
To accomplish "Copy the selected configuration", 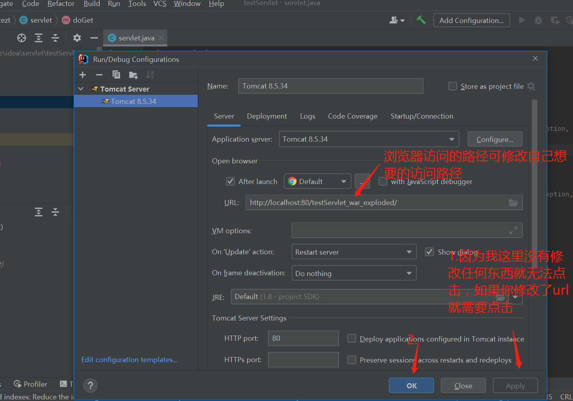I will coord(116,75).
